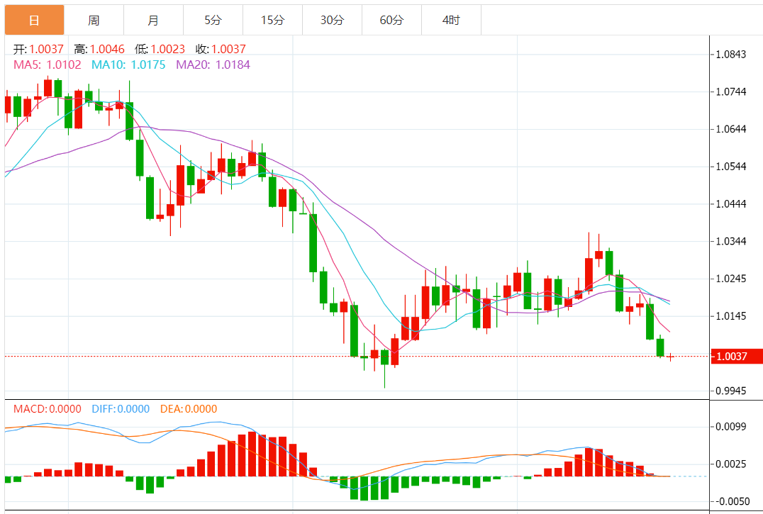Viewport: 763px width, 514px height.
Task: Click the 高:1.0046 high price value
Action: click(x=99, y=49)
